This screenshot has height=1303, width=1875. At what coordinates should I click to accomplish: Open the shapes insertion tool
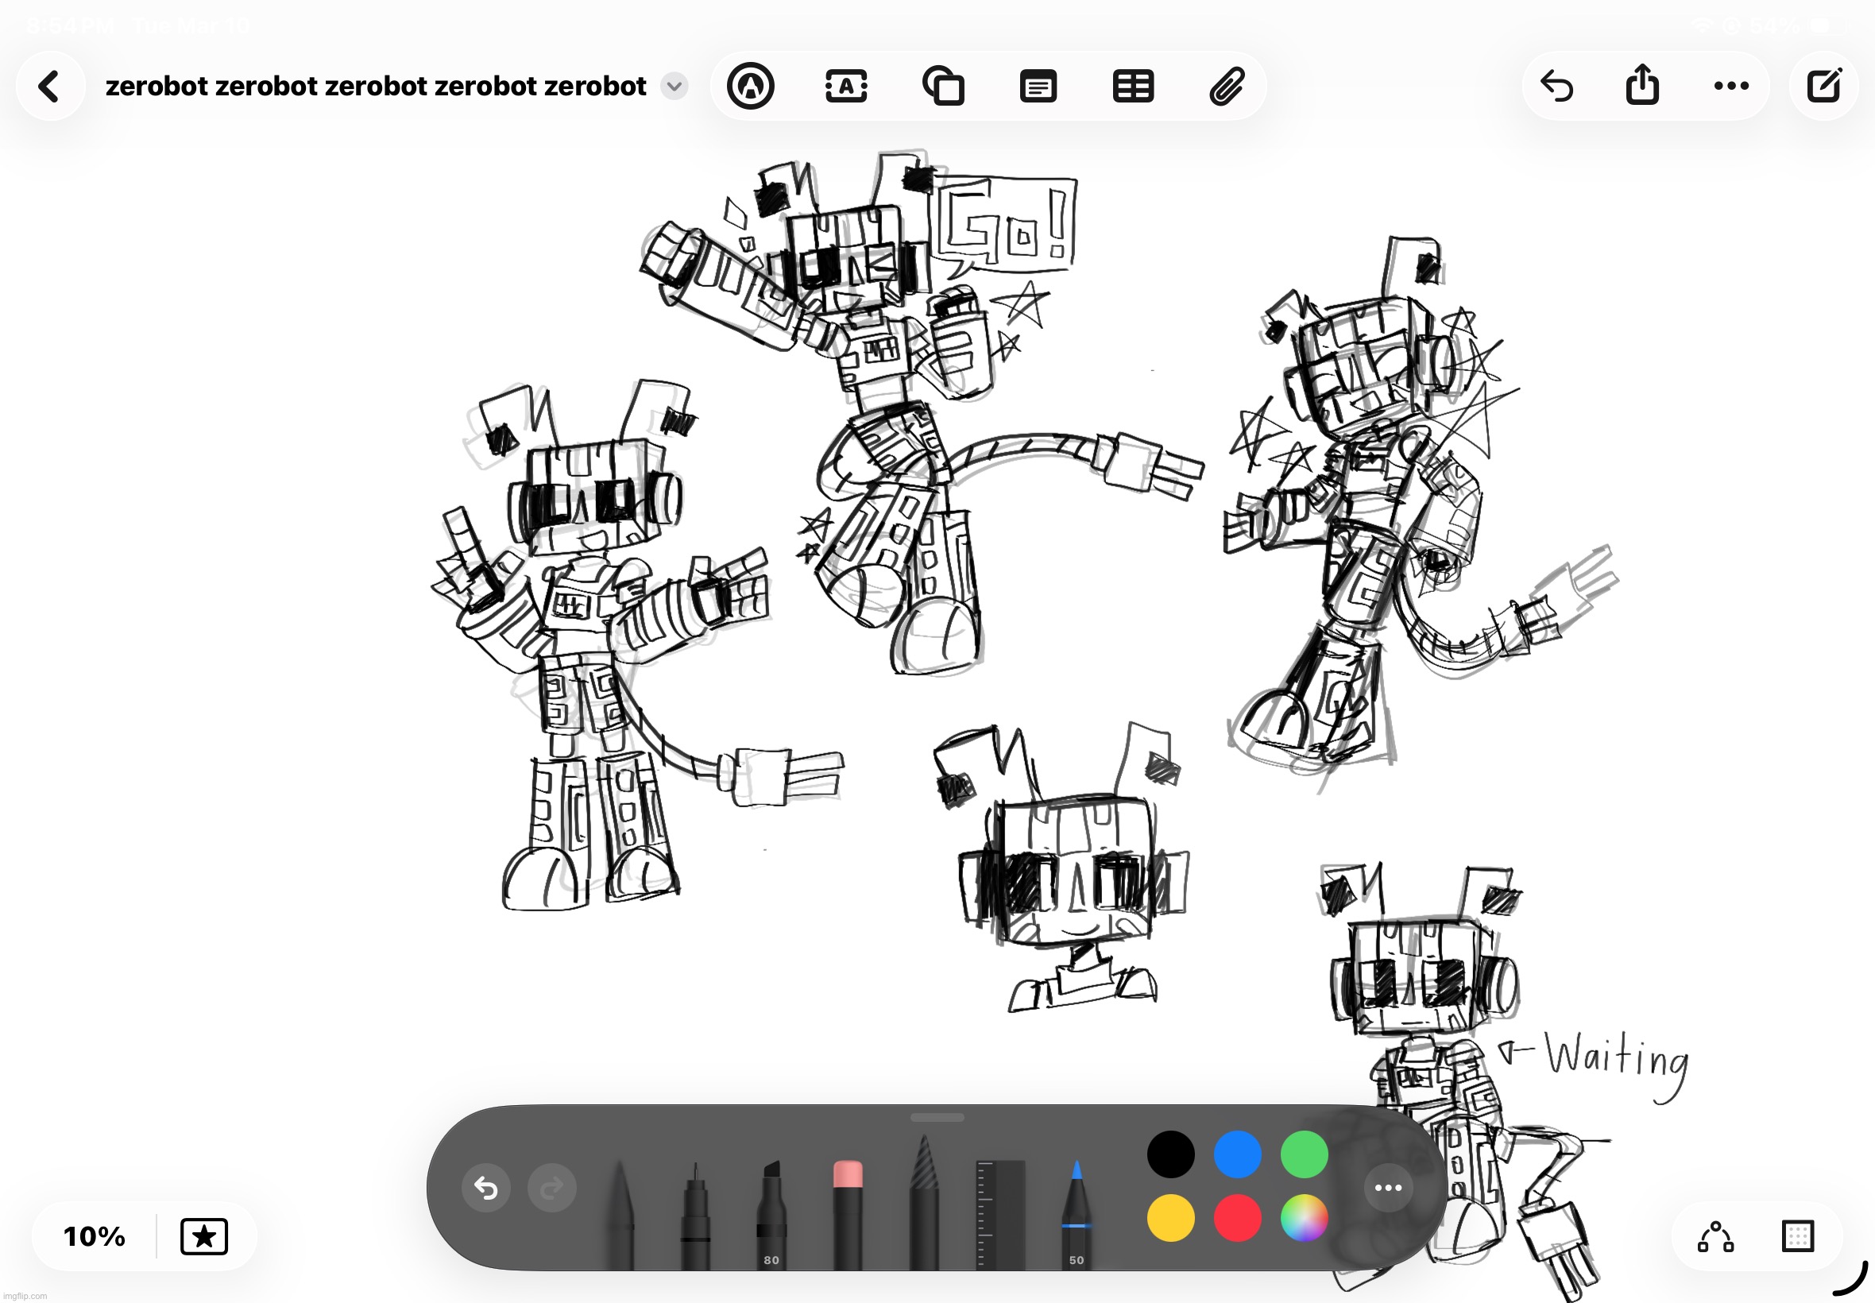(943, 86)
